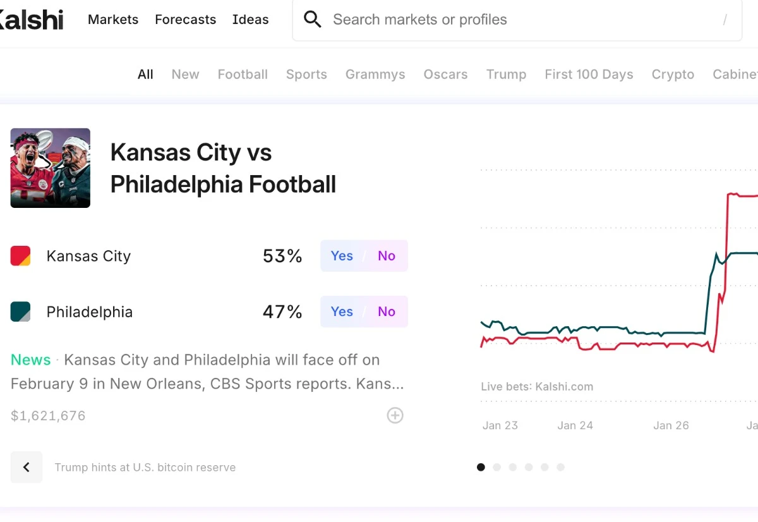Choose No for Kansas City
This screenshot has height=522, width=758.
387,256
